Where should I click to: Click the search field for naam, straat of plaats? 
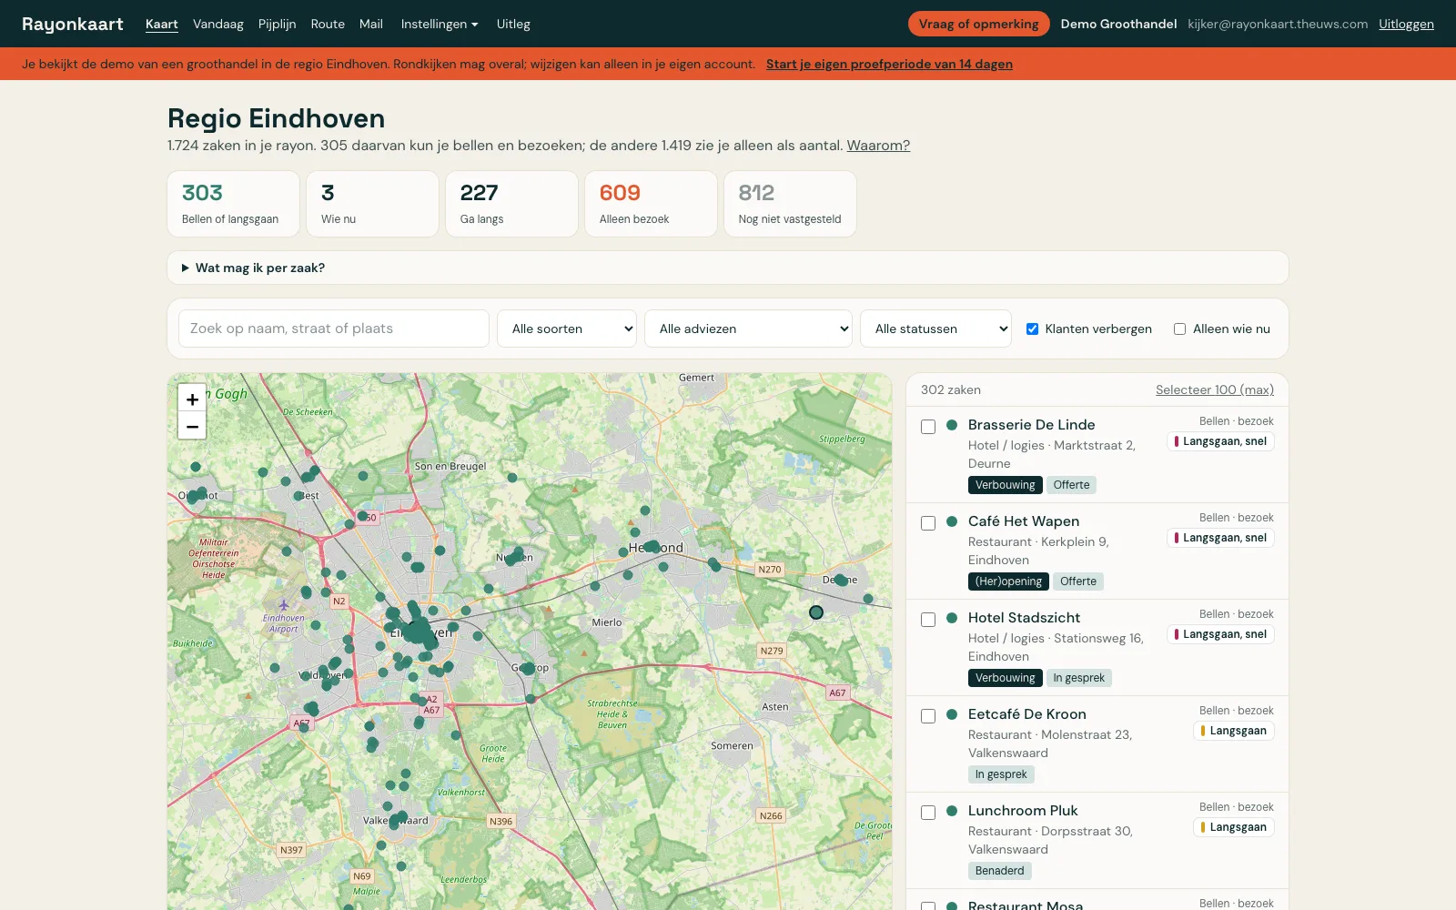(x=334, y=329)
